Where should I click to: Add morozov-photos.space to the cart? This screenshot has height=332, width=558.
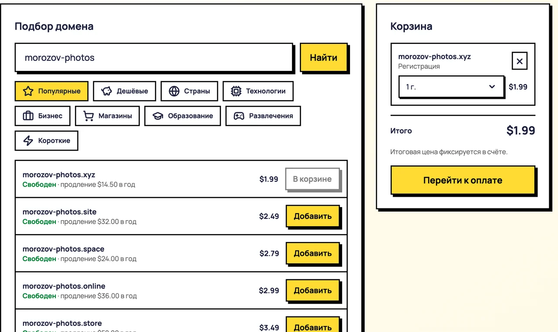point(313,253)
